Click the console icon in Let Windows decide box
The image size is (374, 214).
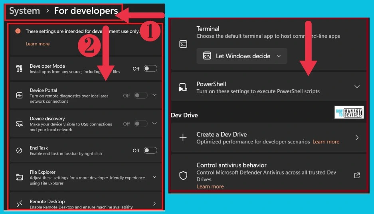point(207,56)
